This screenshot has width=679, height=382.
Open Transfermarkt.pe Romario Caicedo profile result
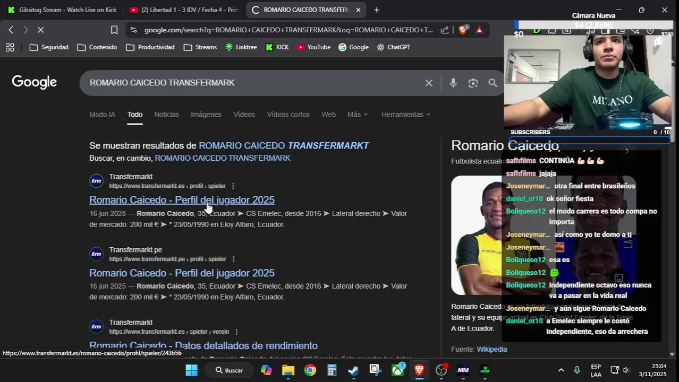click(182, 273)
